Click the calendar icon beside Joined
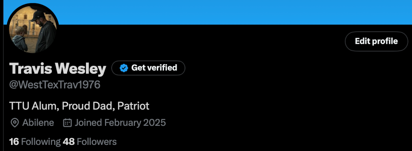The width and height of the screenshot is (412, 151). click(x=68, y=123)
